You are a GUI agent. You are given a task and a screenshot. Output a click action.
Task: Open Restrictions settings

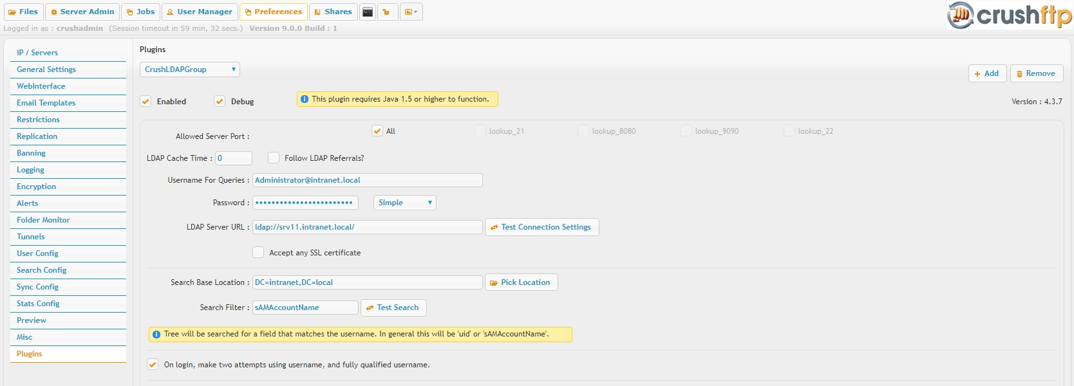[x=68, y=120]
